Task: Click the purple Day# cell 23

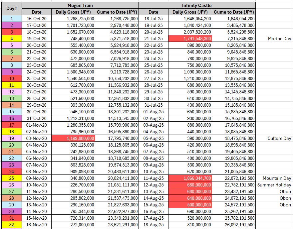Action: (x=12, y=165)
